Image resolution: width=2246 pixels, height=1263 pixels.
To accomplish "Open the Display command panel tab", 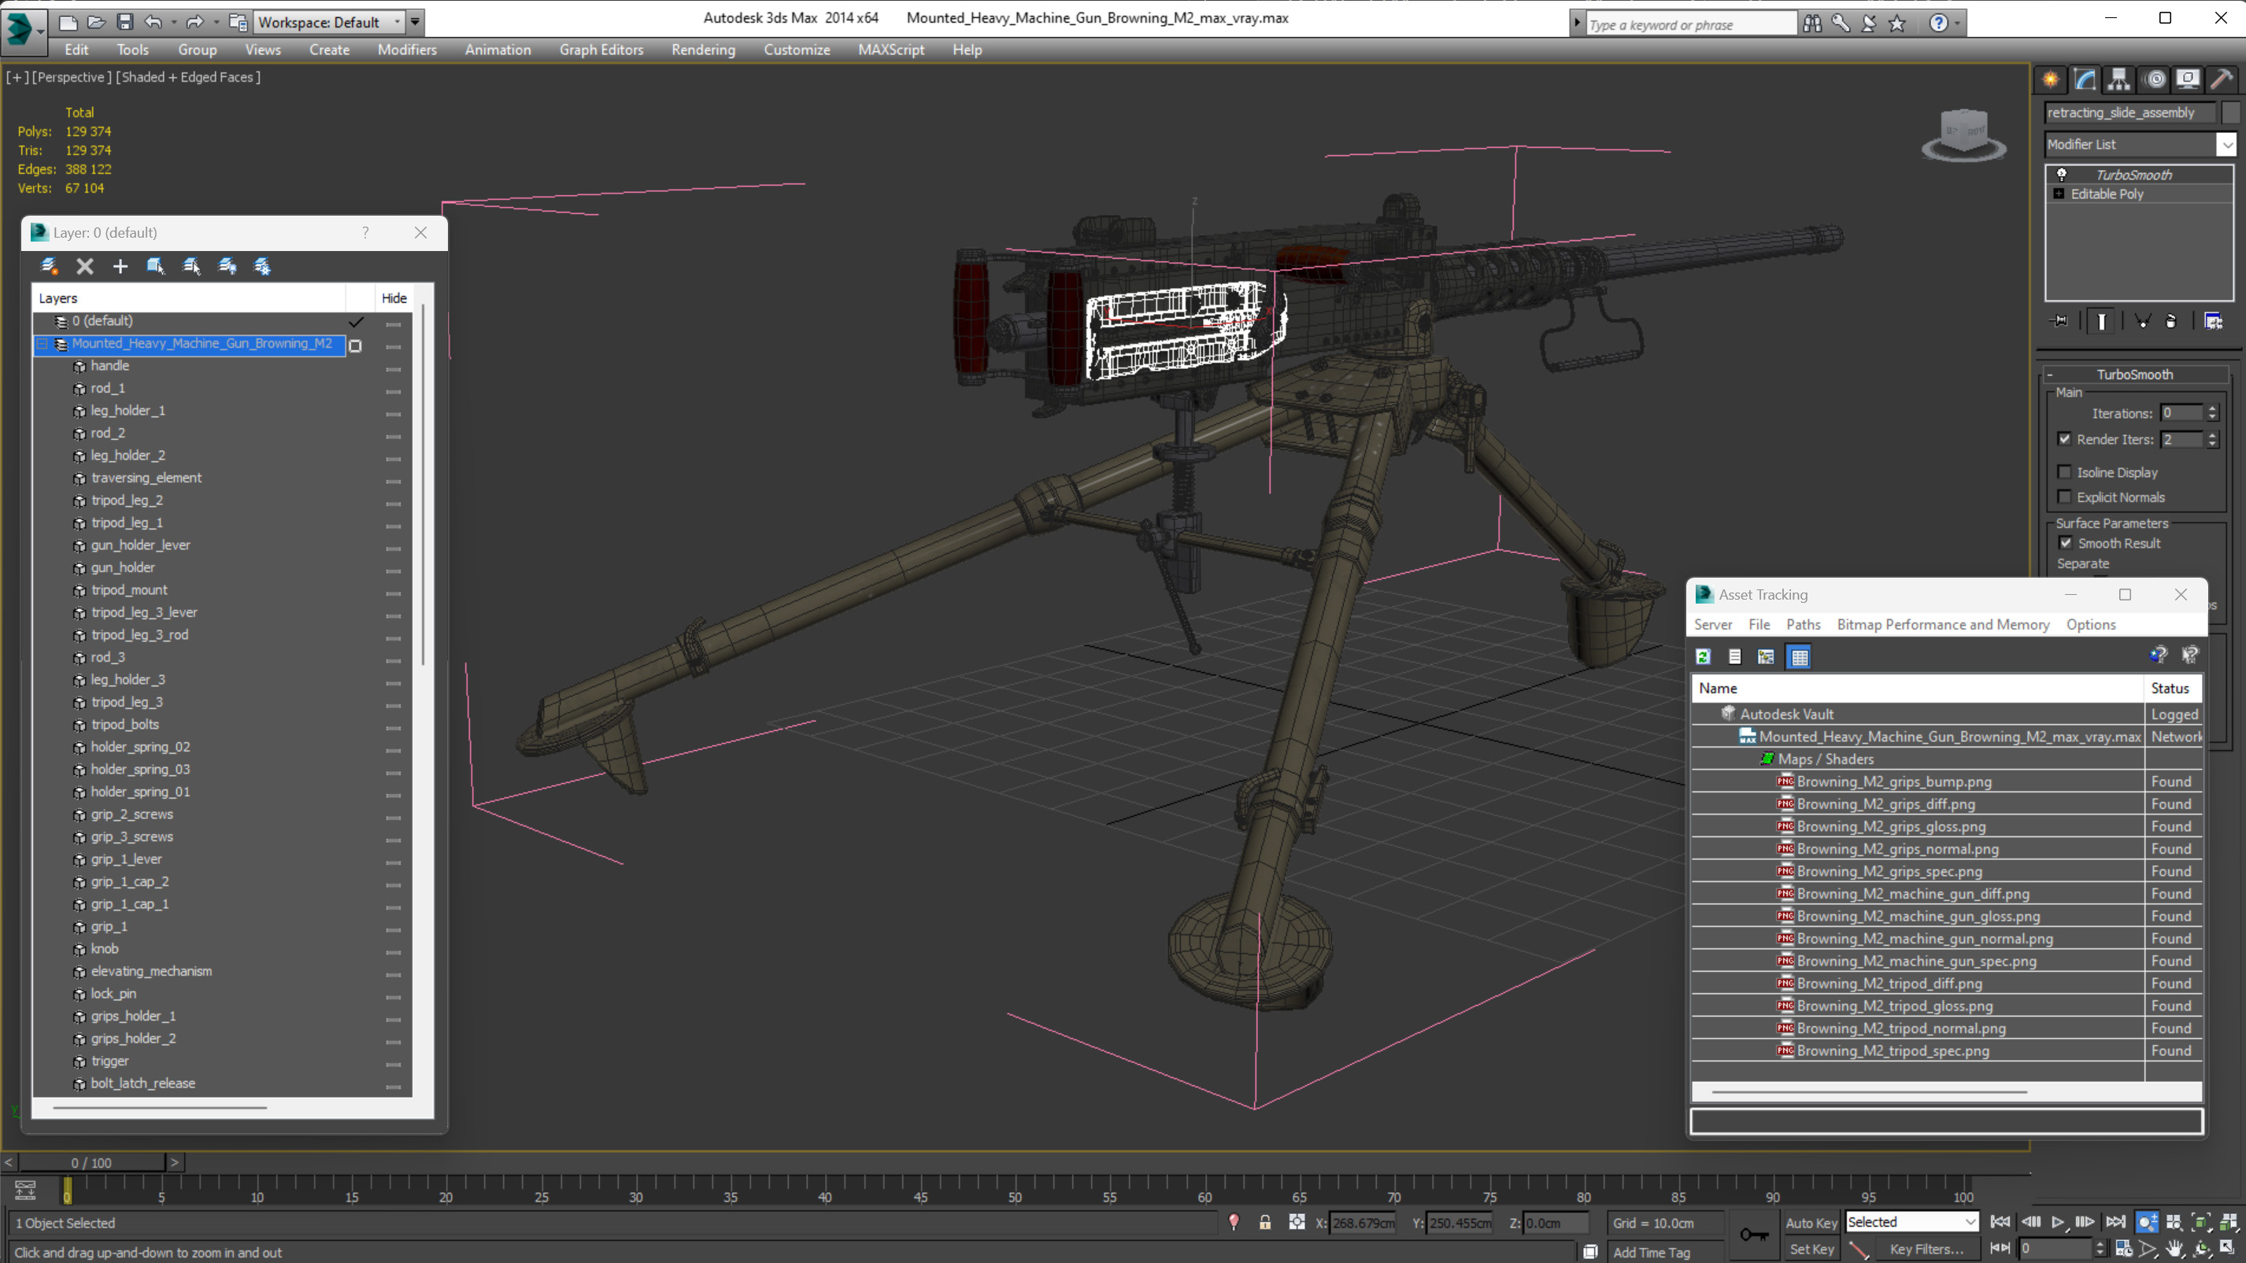I will 2188,80.
